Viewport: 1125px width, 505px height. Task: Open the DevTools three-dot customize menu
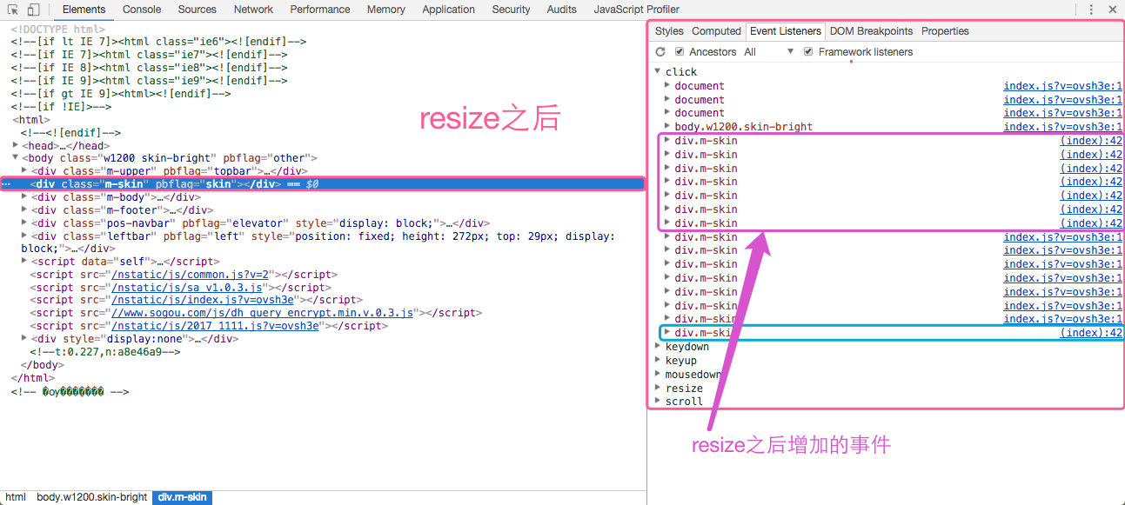[x=1092, y=10]
